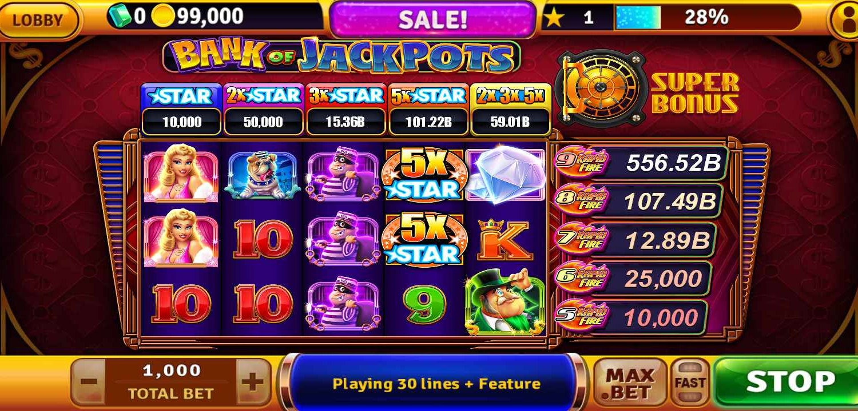This screenshot has height=411, width=858.
Task: Set MAX BET
Action: pos(630,382)
